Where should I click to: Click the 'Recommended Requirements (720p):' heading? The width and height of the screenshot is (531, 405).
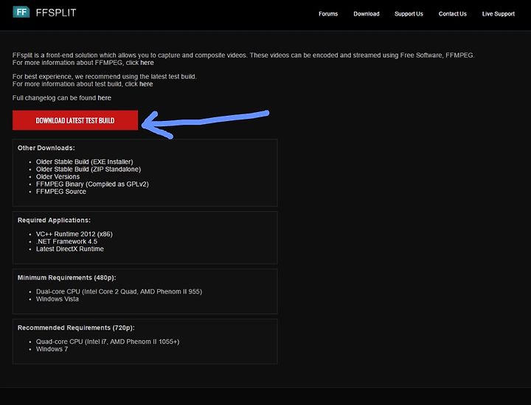(x=76, y=328)
